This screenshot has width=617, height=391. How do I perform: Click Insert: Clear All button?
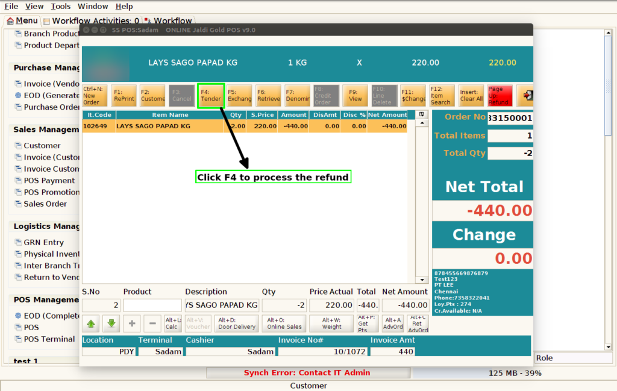click(x=471, y=96)
